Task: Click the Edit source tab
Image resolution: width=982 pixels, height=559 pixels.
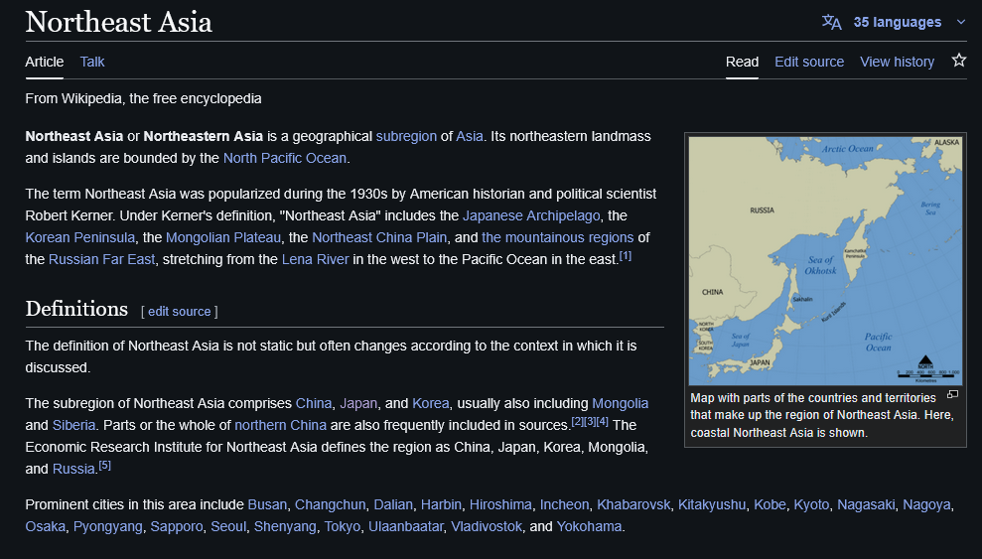Action: pyautogui.click(x=808, y=62)
